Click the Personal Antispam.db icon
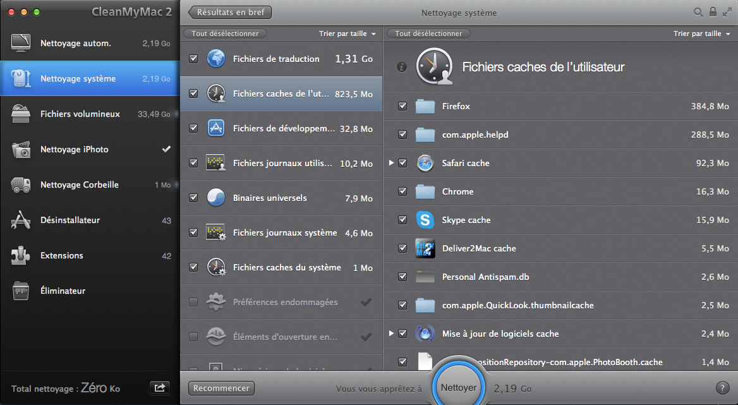The width and height of the screenshot is (738, 405). [x=425, y=277]
